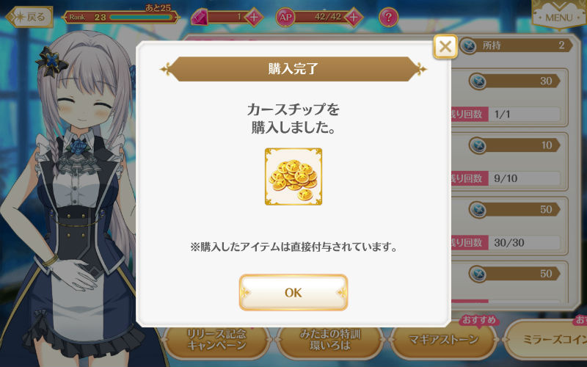Go back using the 戻る button

click(29, 17)
